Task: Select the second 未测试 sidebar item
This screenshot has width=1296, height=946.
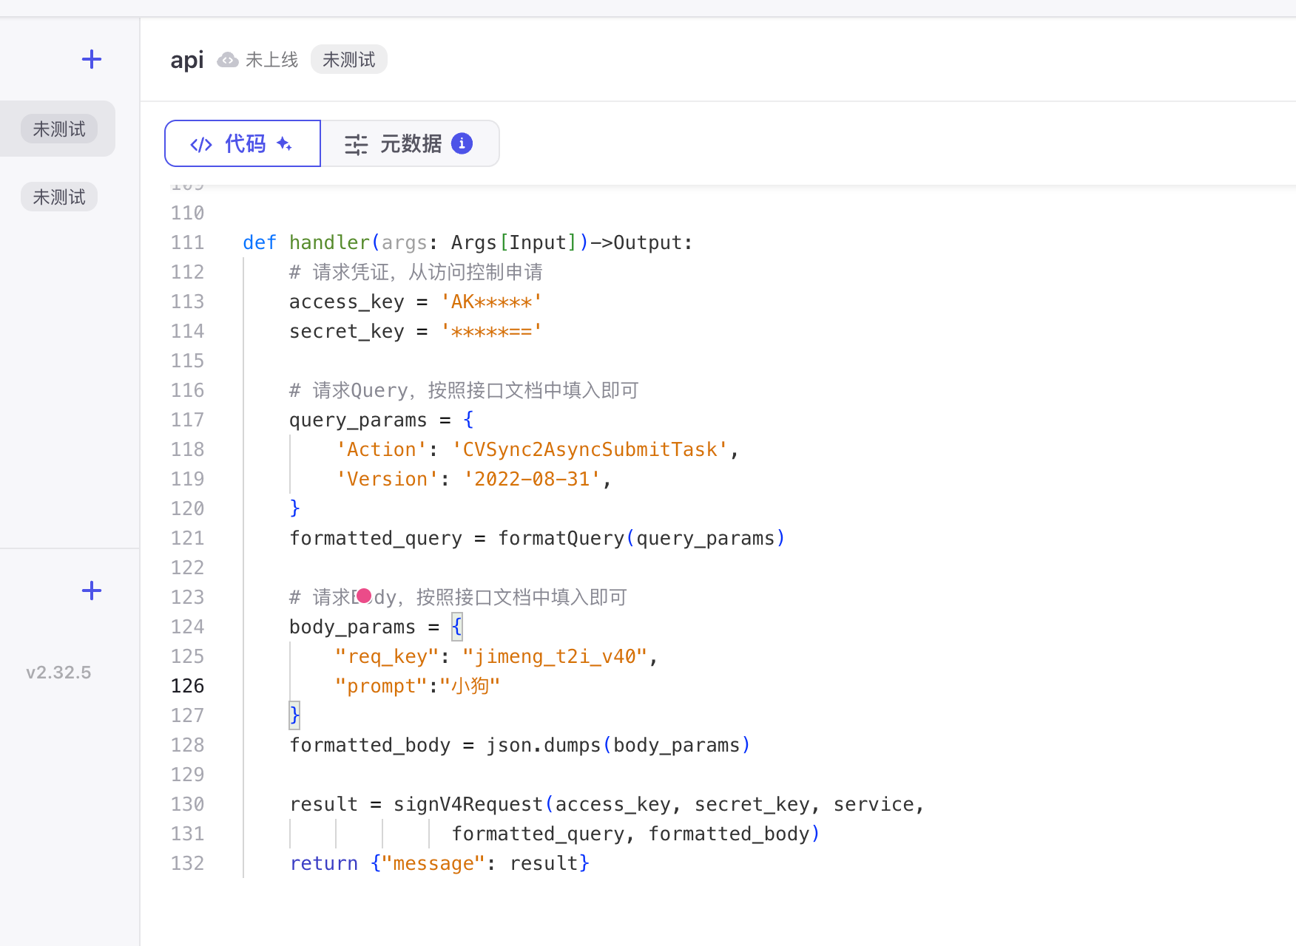Action: click(59, 197)
